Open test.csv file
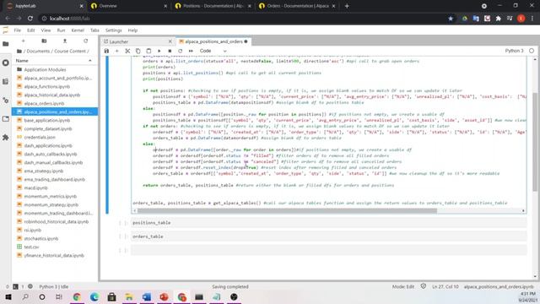 (31, 247)
